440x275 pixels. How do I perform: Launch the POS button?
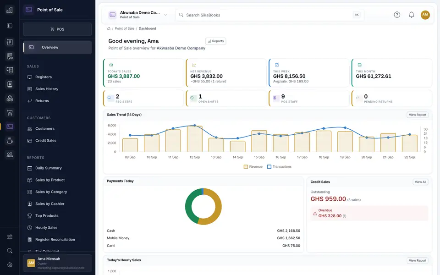pos(57,29)
